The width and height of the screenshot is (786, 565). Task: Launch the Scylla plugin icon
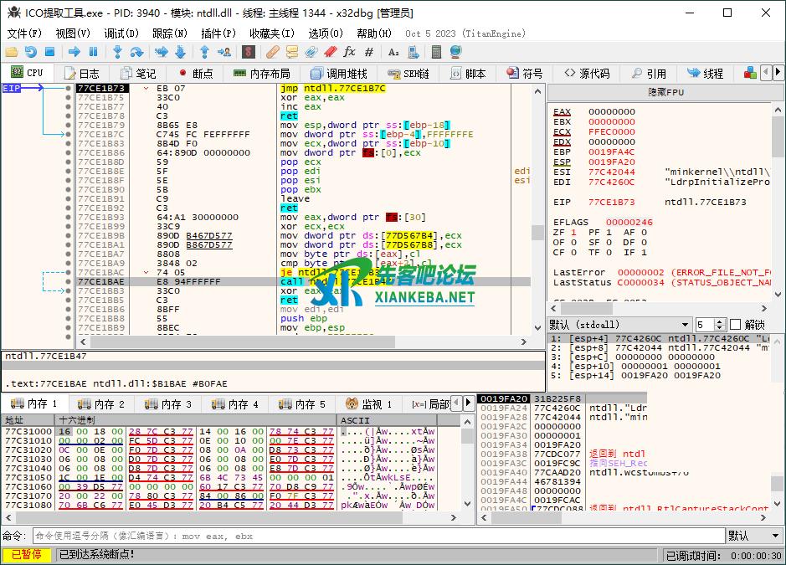coord(249,52)
